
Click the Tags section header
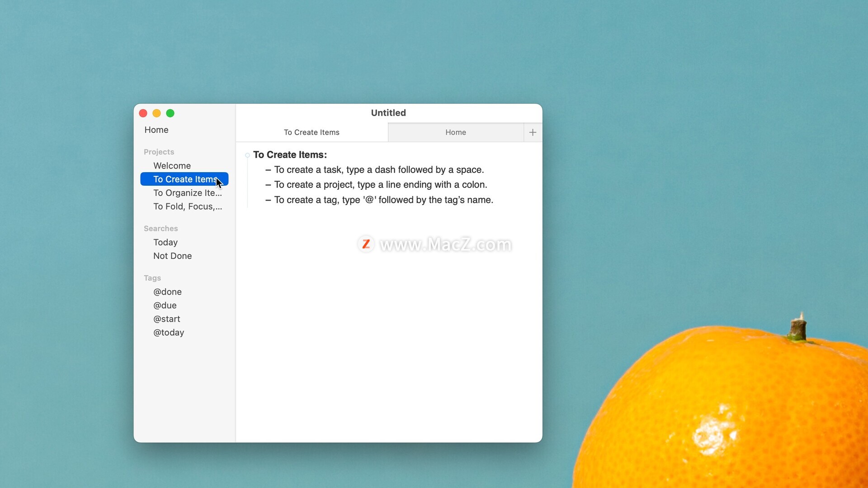152,278
